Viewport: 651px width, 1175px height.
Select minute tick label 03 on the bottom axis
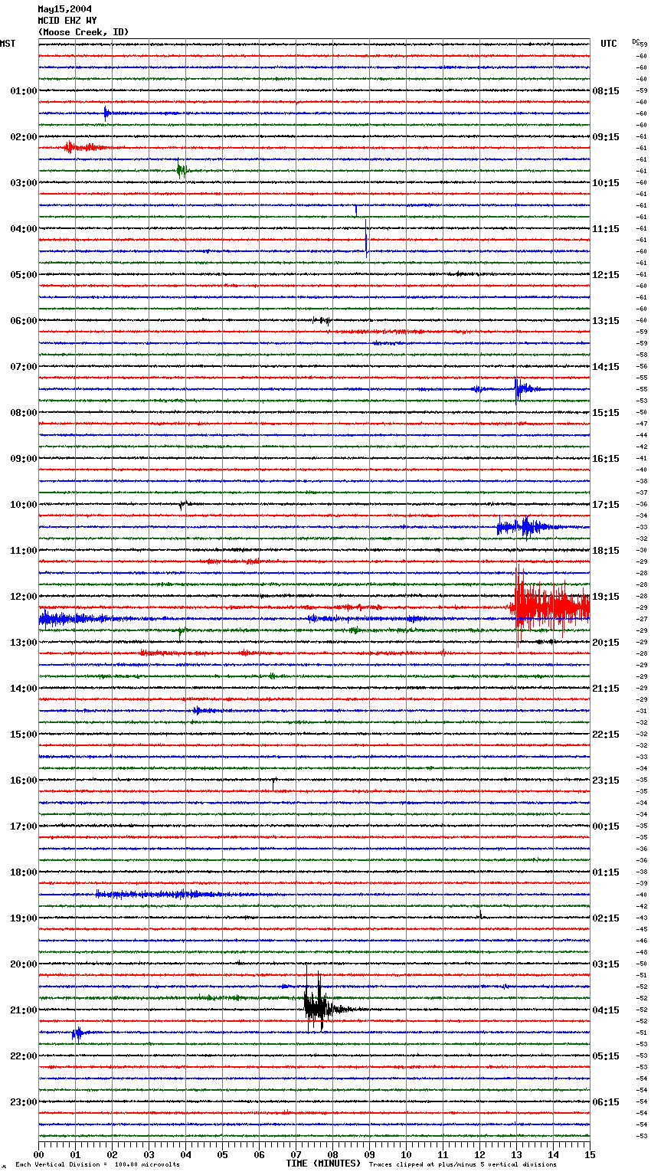point(149,1154)
